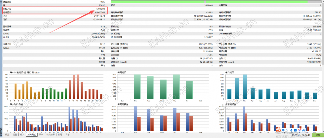Click the 每月记录 chart title

pos(230,72)
